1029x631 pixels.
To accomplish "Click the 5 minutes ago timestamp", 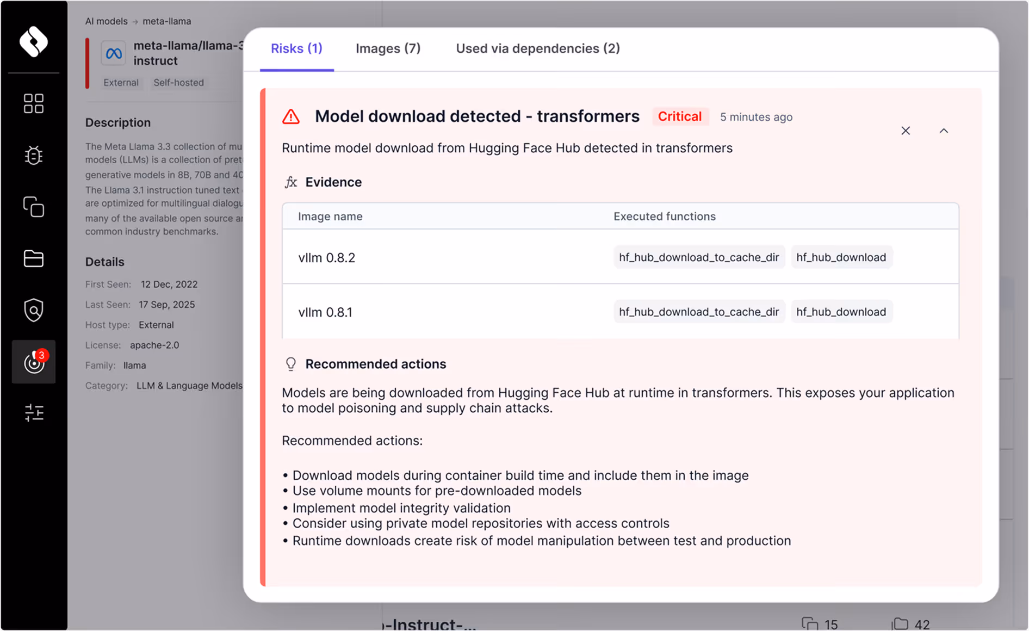I will tap(756, 117).
